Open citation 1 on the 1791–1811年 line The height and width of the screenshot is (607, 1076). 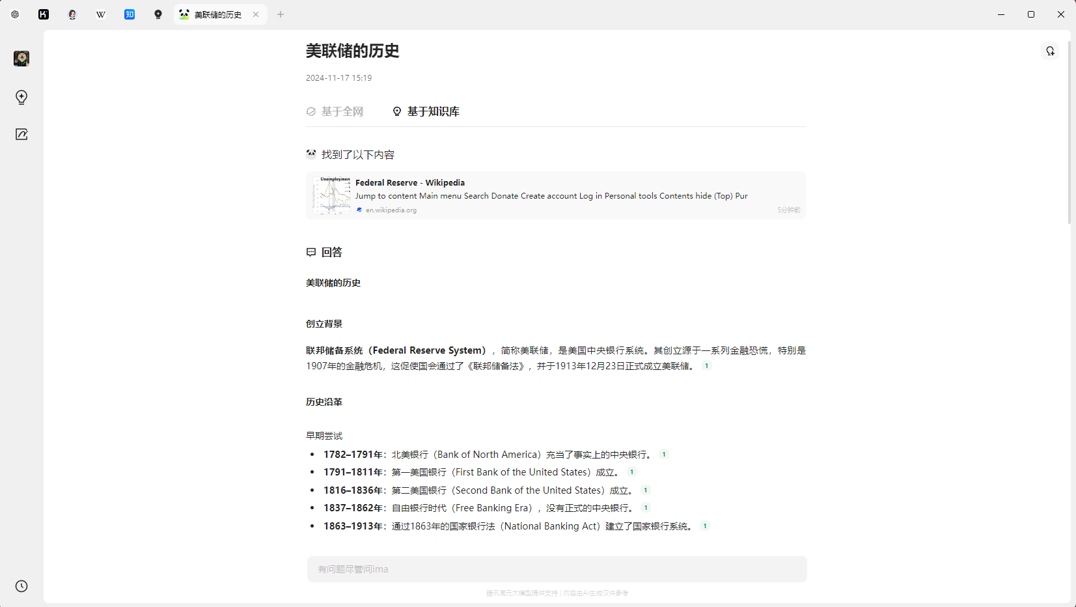[x=631, y=472]
